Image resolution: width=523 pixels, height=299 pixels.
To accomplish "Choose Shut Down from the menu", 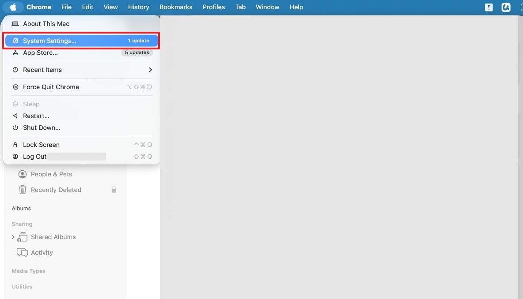I will (x=81, y=127).
